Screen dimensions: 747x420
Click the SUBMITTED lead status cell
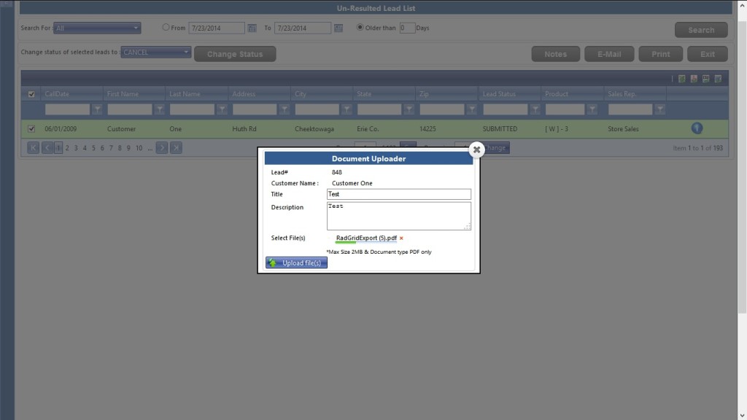point(500,128)
